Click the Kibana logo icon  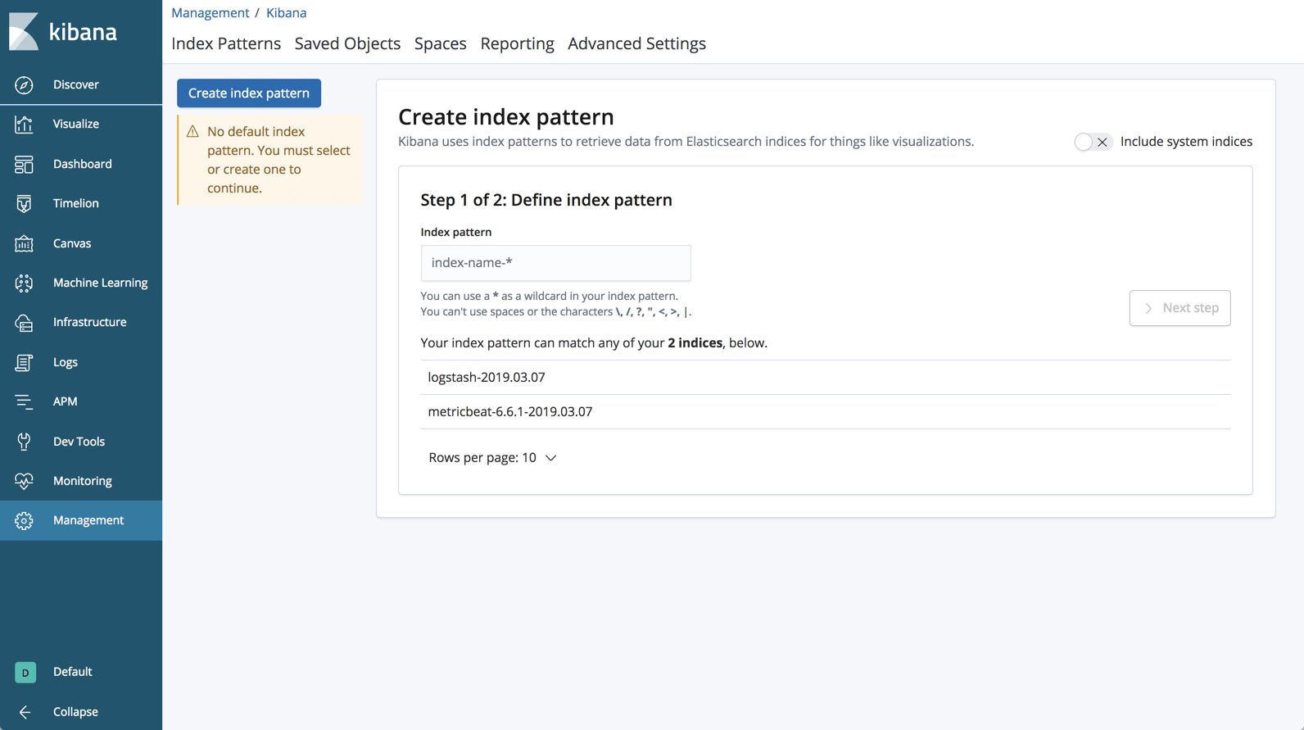(24, 32)
